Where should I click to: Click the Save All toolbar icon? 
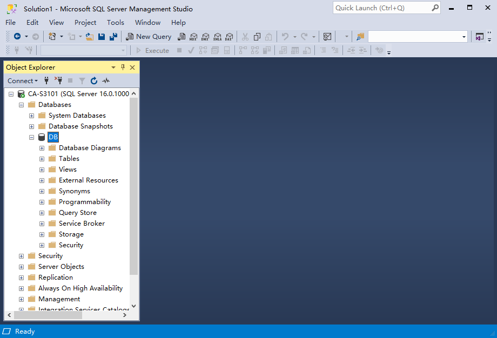pos(113,37)
